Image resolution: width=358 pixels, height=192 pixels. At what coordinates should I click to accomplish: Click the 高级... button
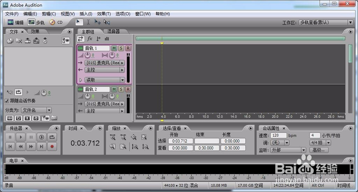pyautogui.click(x=319, y=150)
